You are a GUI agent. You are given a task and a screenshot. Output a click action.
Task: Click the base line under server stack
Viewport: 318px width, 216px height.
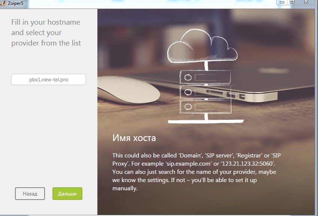click(x=206, y=121)
